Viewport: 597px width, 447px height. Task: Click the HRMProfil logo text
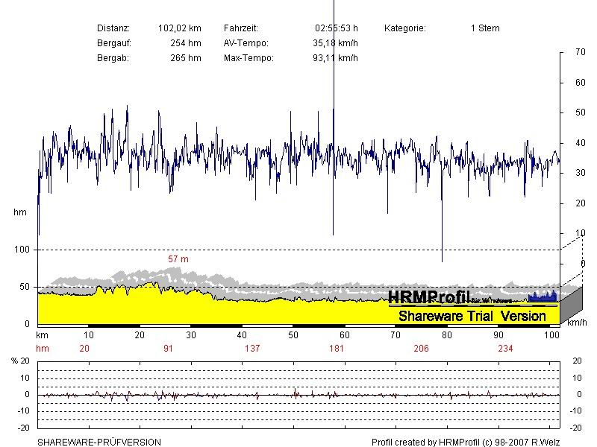pyautogui.click(x=428, y=297)
